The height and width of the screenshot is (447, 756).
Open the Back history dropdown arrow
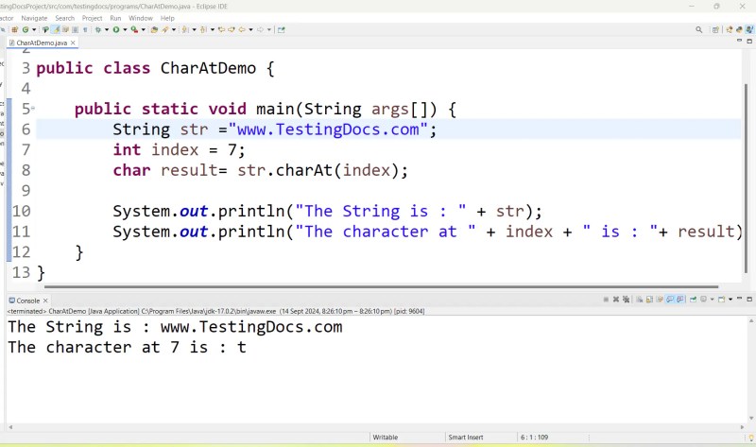[250, 30]
